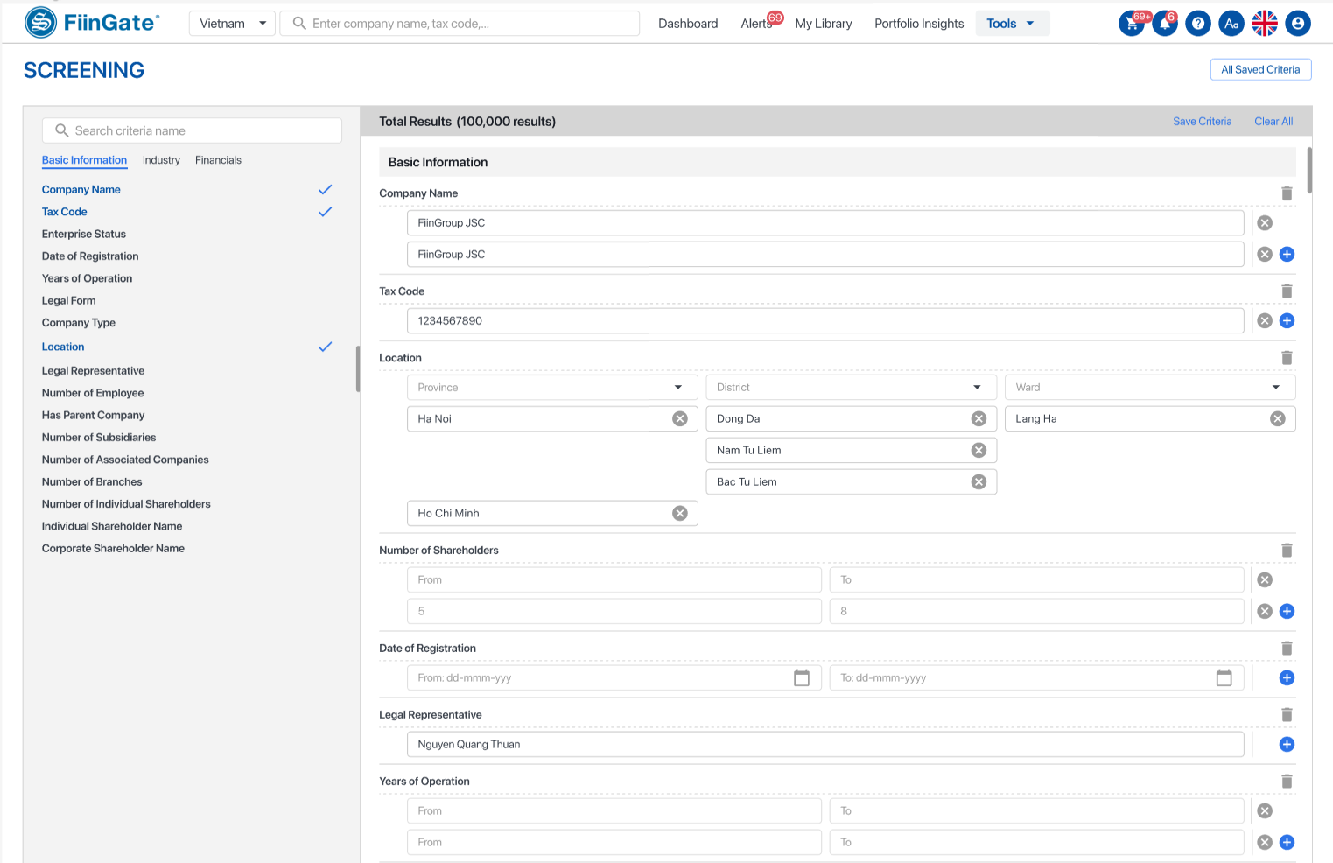
Task: Click the Search criteria name field
Action: pos(193,131)
